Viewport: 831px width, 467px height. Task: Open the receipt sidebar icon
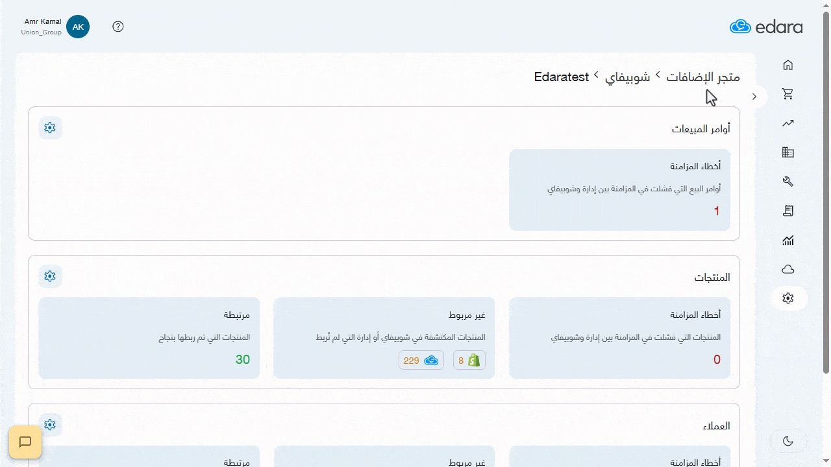pos(788,211)
